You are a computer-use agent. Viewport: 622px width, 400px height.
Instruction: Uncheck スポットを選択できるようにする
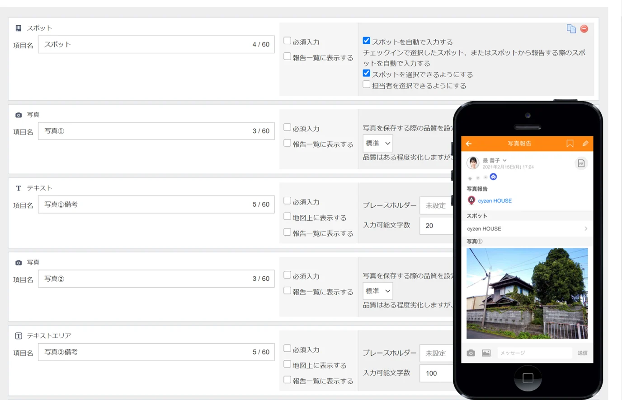coord(367,73)
